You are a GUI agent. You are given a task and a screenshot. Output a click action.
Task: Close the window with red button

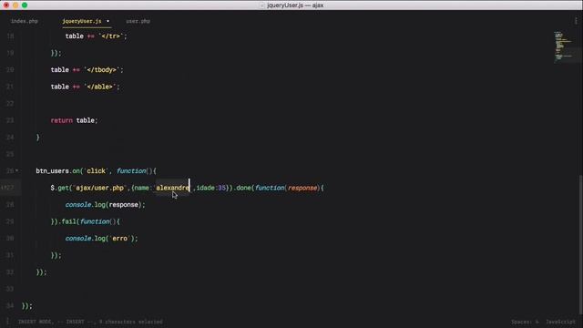tap(6, 5)
